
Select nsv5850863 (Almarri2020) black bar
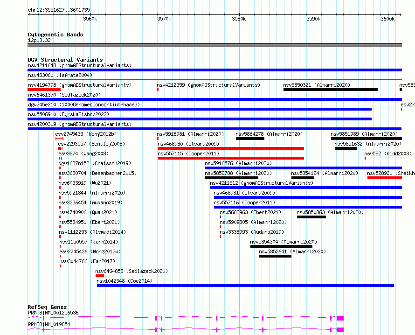[311, 217]
